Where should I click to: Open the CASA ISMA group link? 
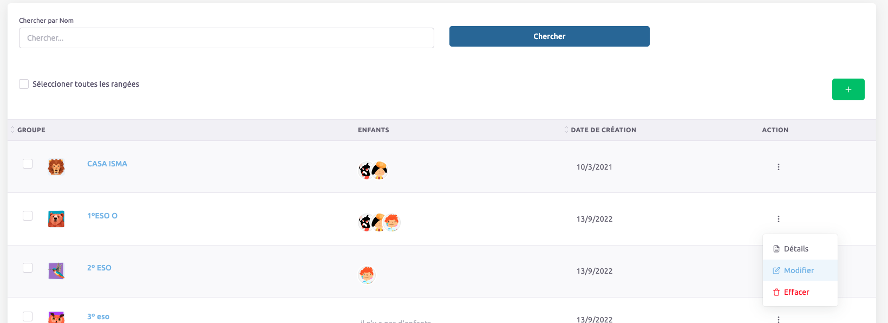[x=107, y=164]
